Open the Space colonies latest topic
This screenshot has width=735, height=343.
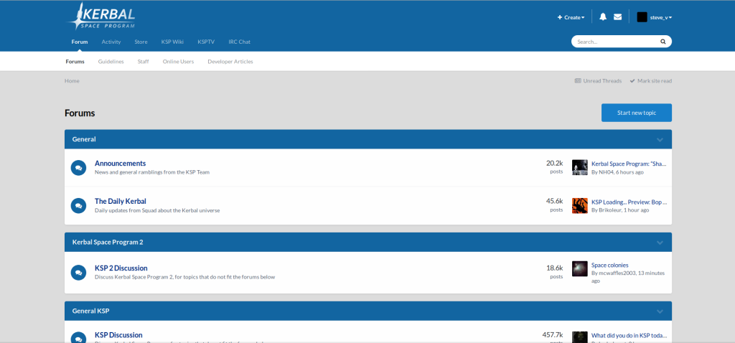(x=610, y=265)
